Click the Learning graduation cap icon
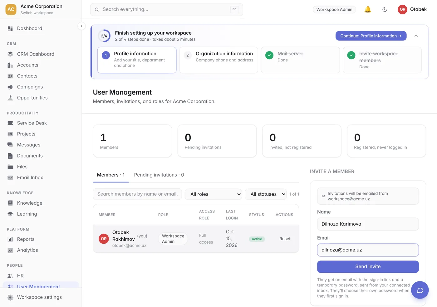 (10, 214)
